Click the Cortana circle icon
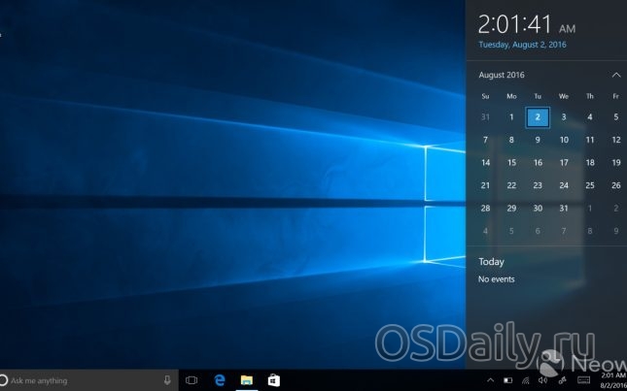The width and height of the screenshot is (627, 391). click(x=4, y=380)
